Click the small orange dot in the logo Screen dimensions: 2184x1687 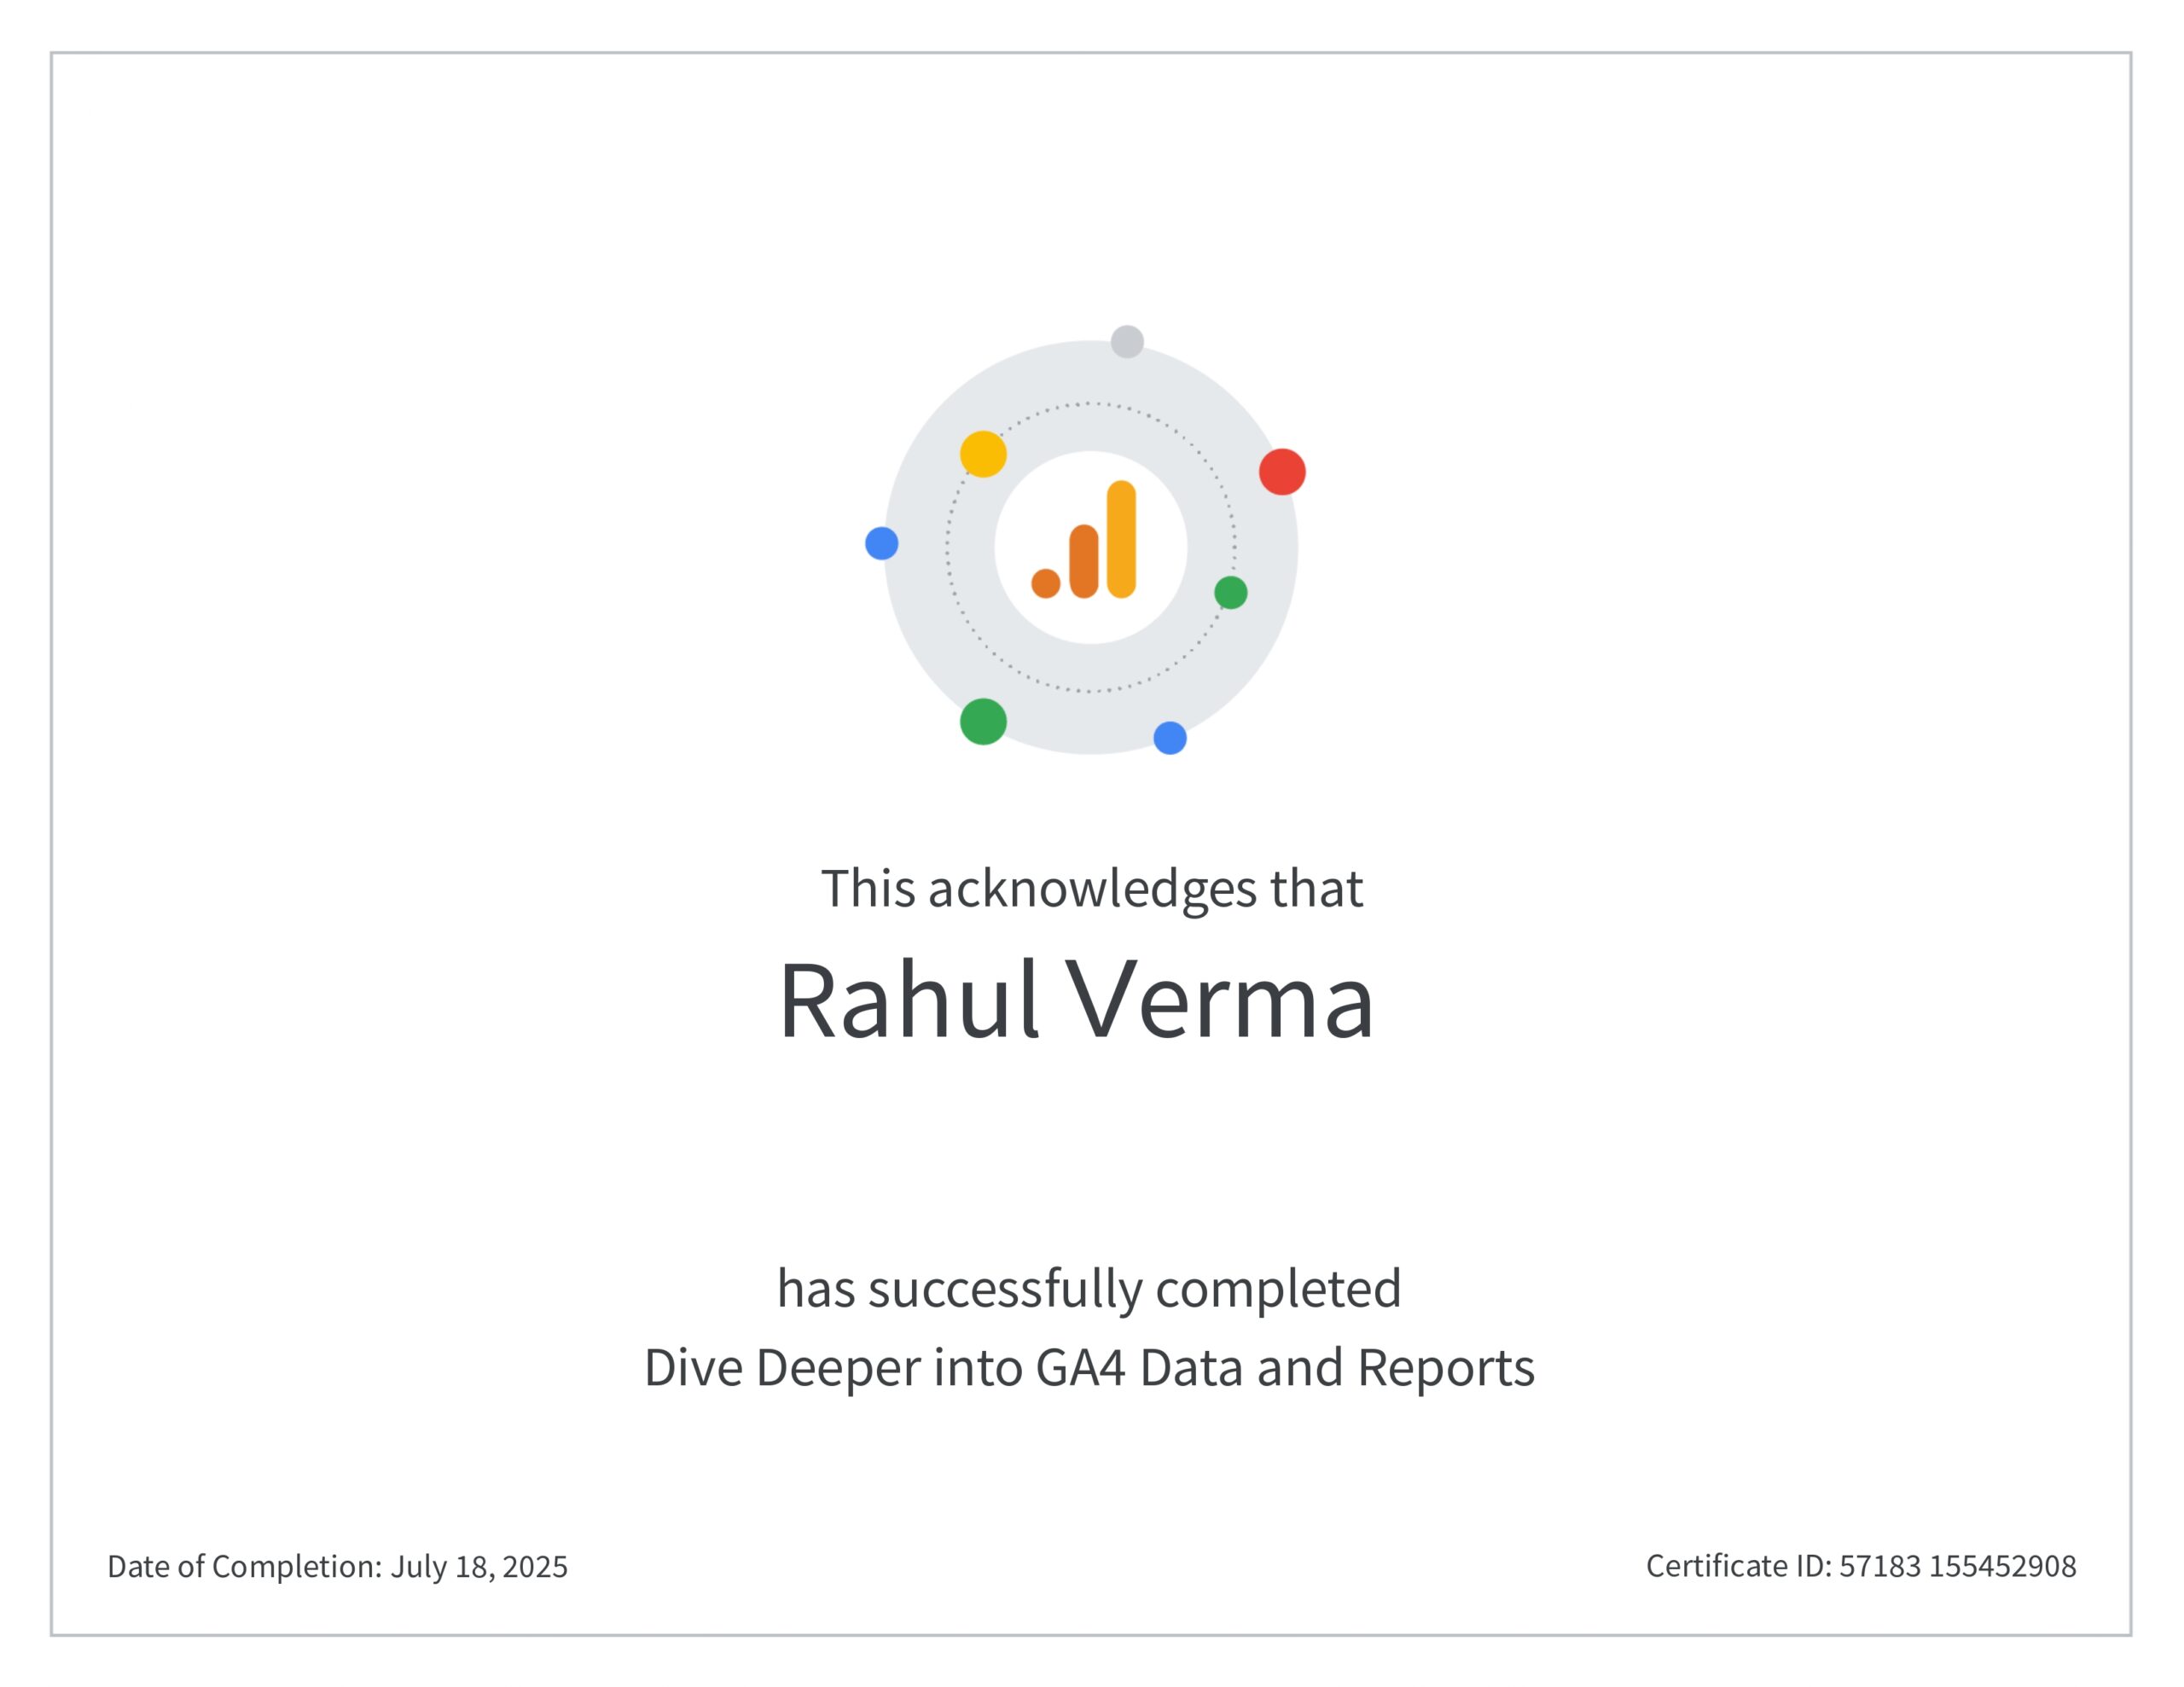[1046, 584]
